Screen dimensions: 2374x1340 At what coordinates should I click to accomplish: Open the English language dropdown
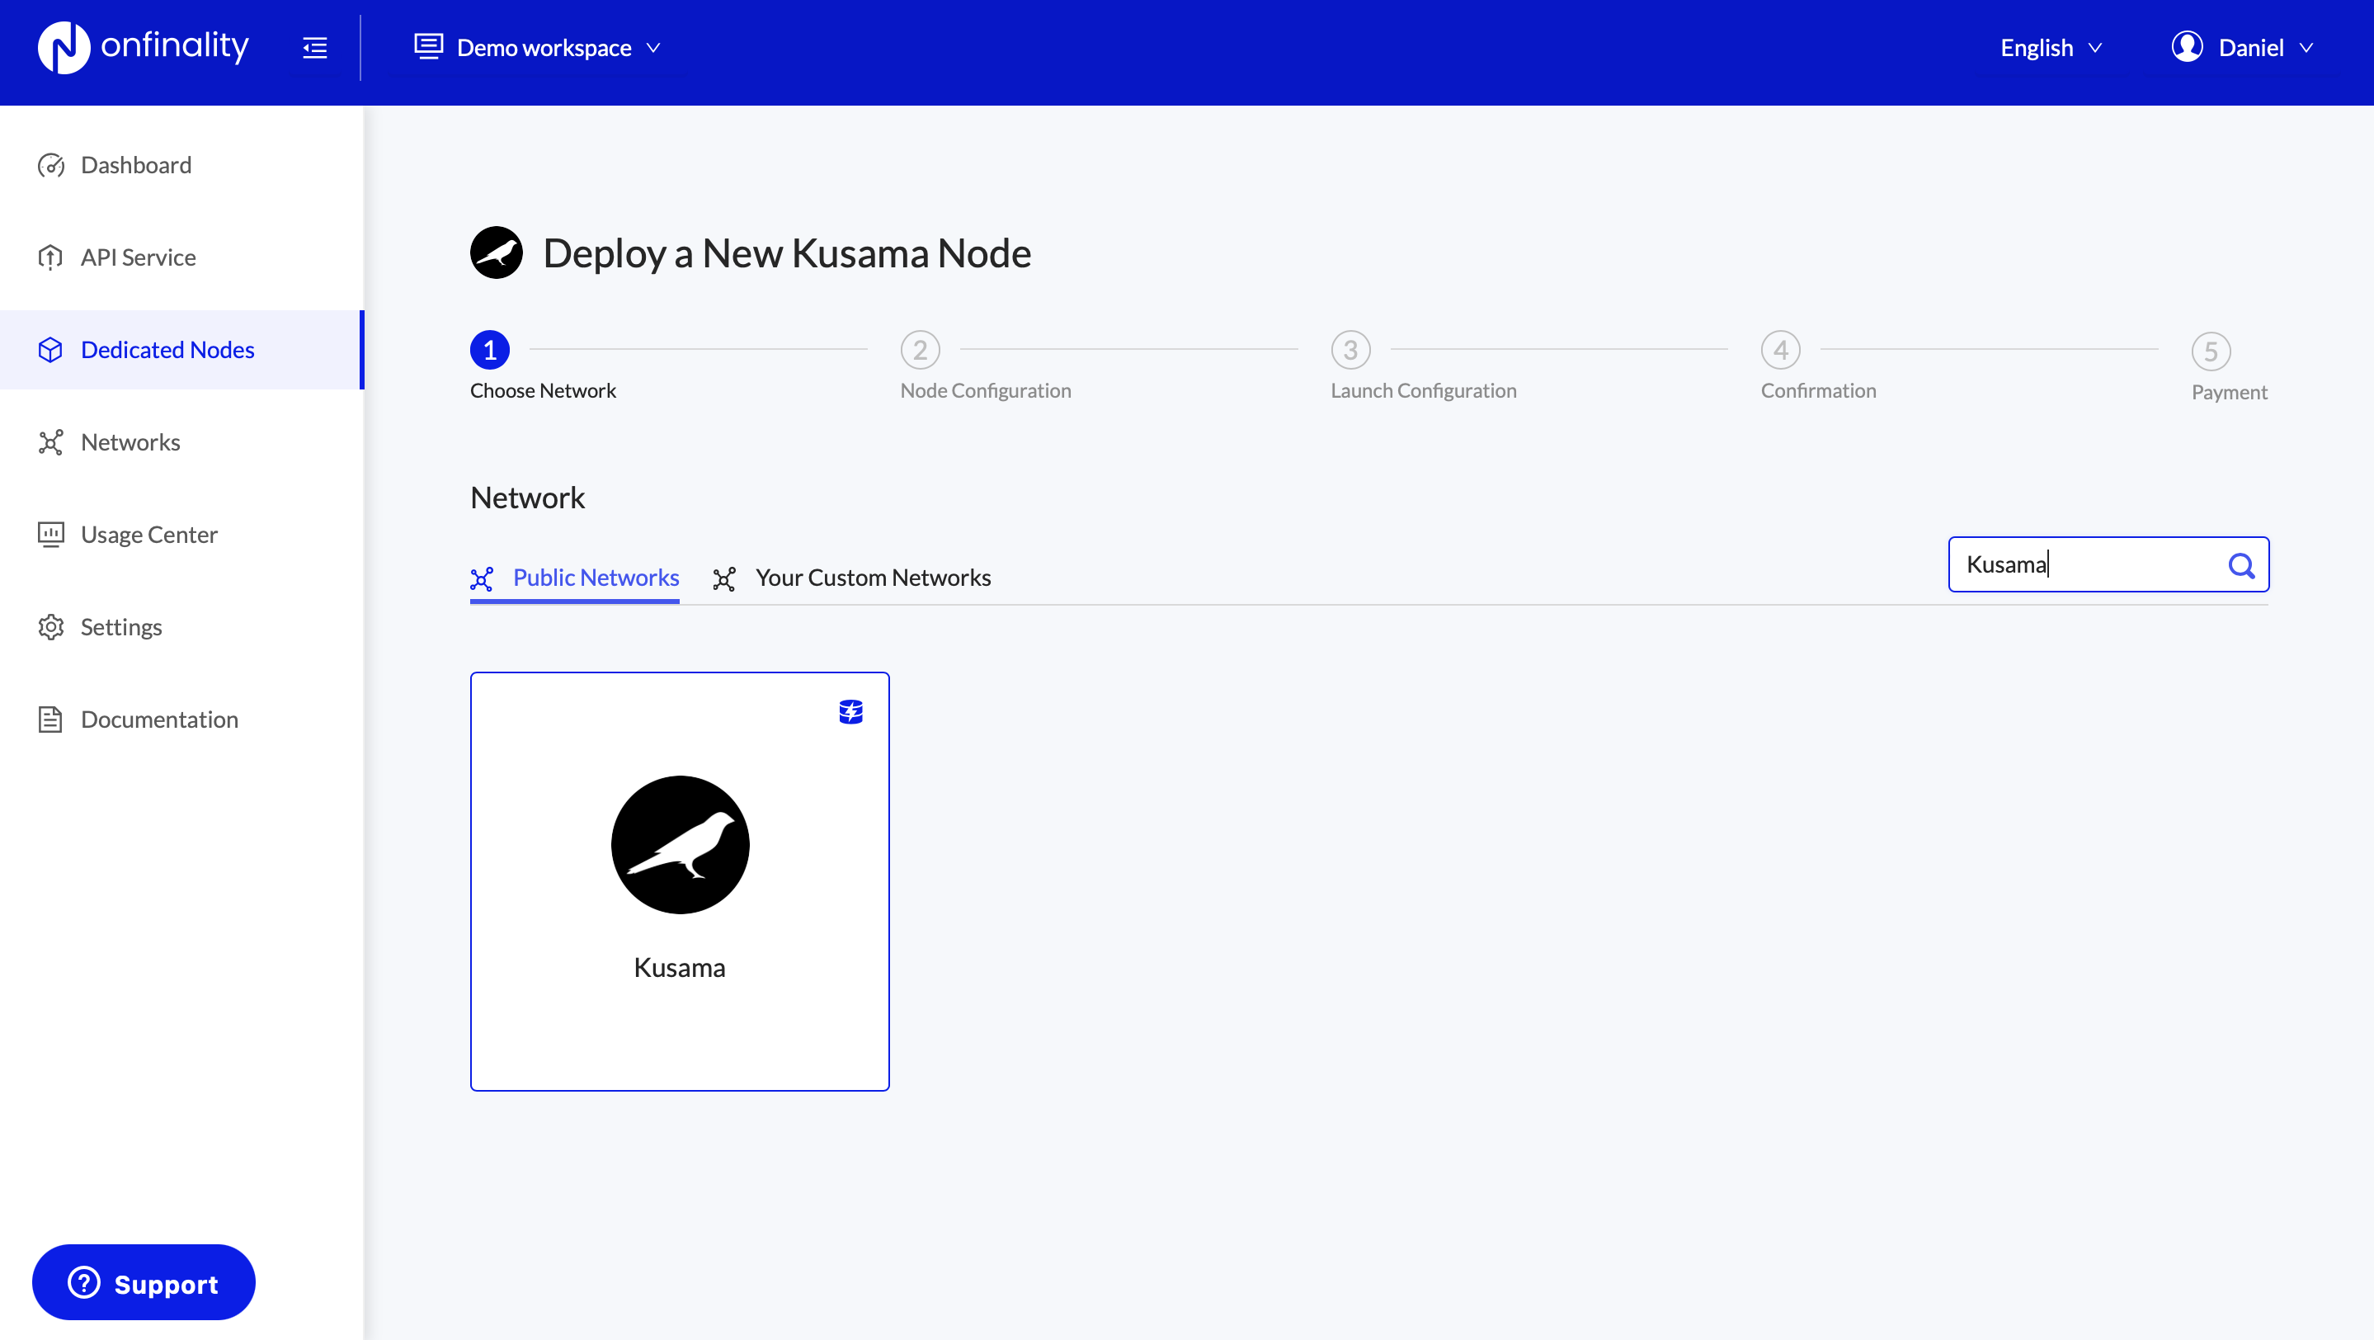click(x=2050, y=48)
